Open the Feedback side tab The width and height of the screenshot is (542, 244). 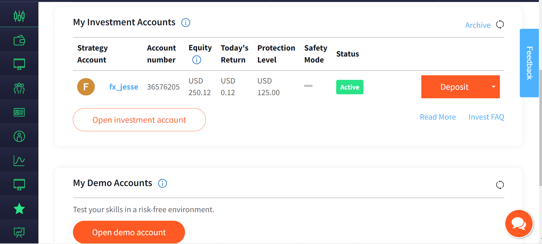pos(529,63)
